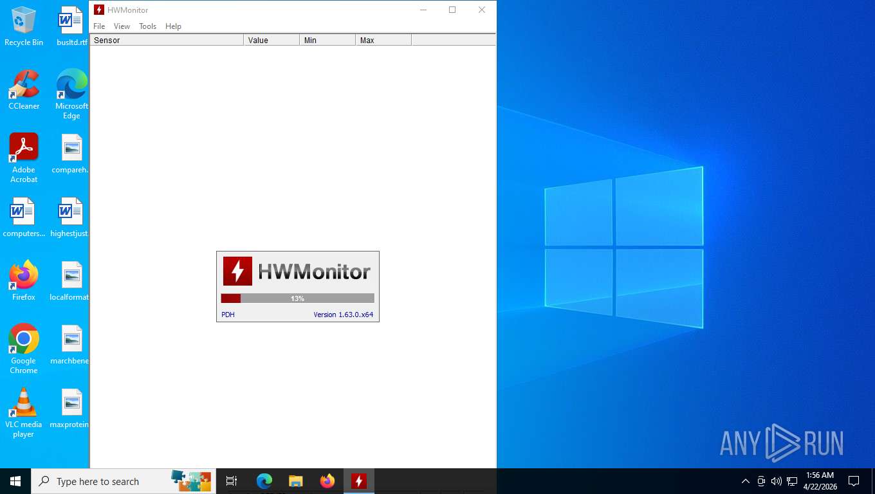875x494 pixels.
Task: Maximize the HWMonitor window
Action: point(452,10)
